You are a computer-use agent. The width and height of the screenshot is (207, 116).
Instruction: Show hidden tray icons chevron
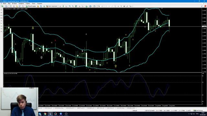point(189,114)
